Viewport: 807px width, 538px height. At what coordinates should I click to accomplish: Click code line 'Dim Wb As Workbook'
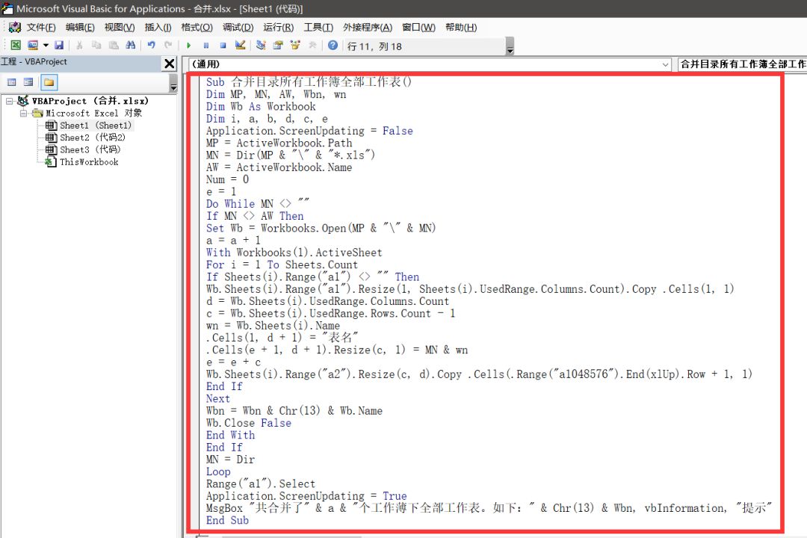(261, 107)
